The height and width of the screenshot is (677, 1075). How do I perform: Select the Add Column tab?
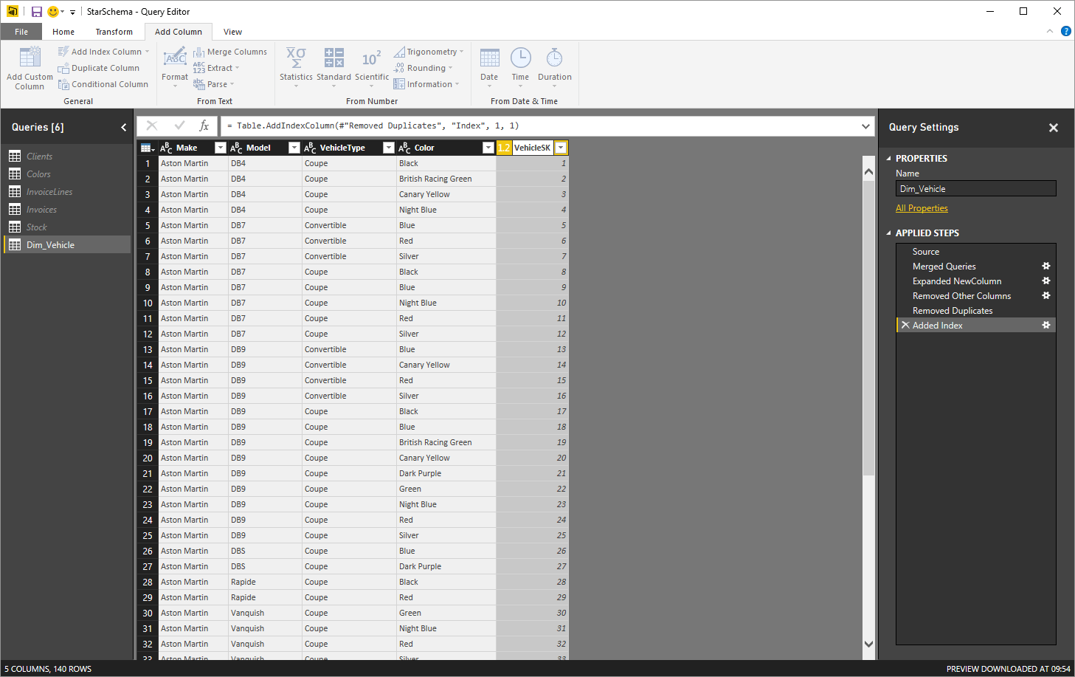tap(179, 32)
